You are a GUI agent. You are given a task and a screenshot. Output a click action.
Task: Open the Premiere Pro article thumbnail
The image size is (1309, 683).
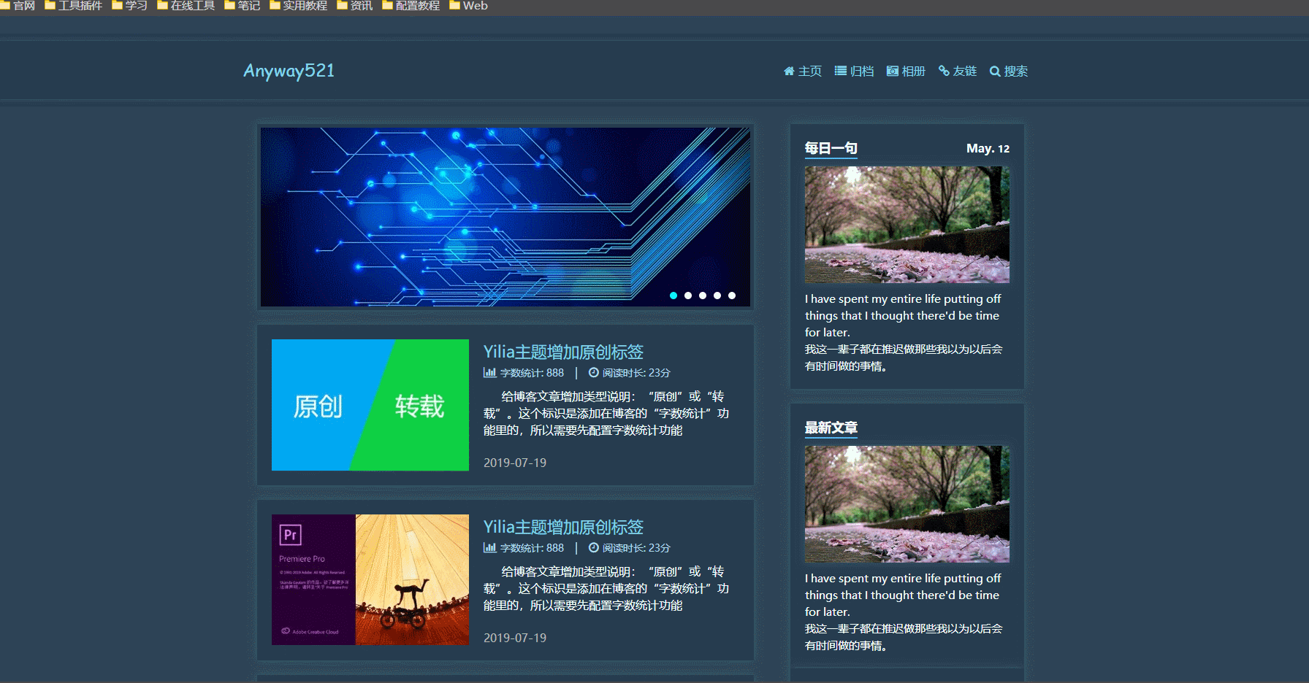(370, 579)
